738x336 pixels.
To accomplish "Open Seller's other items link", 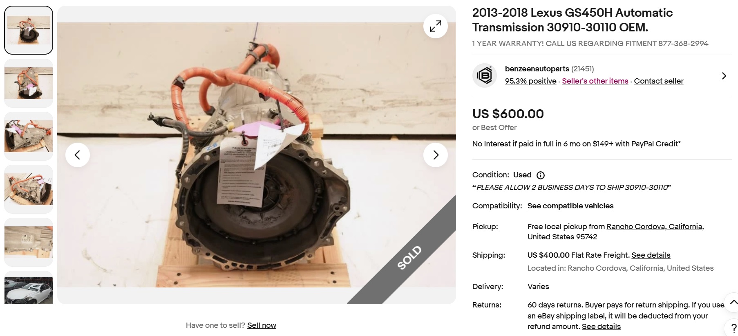I will click(x=595, y=81).
